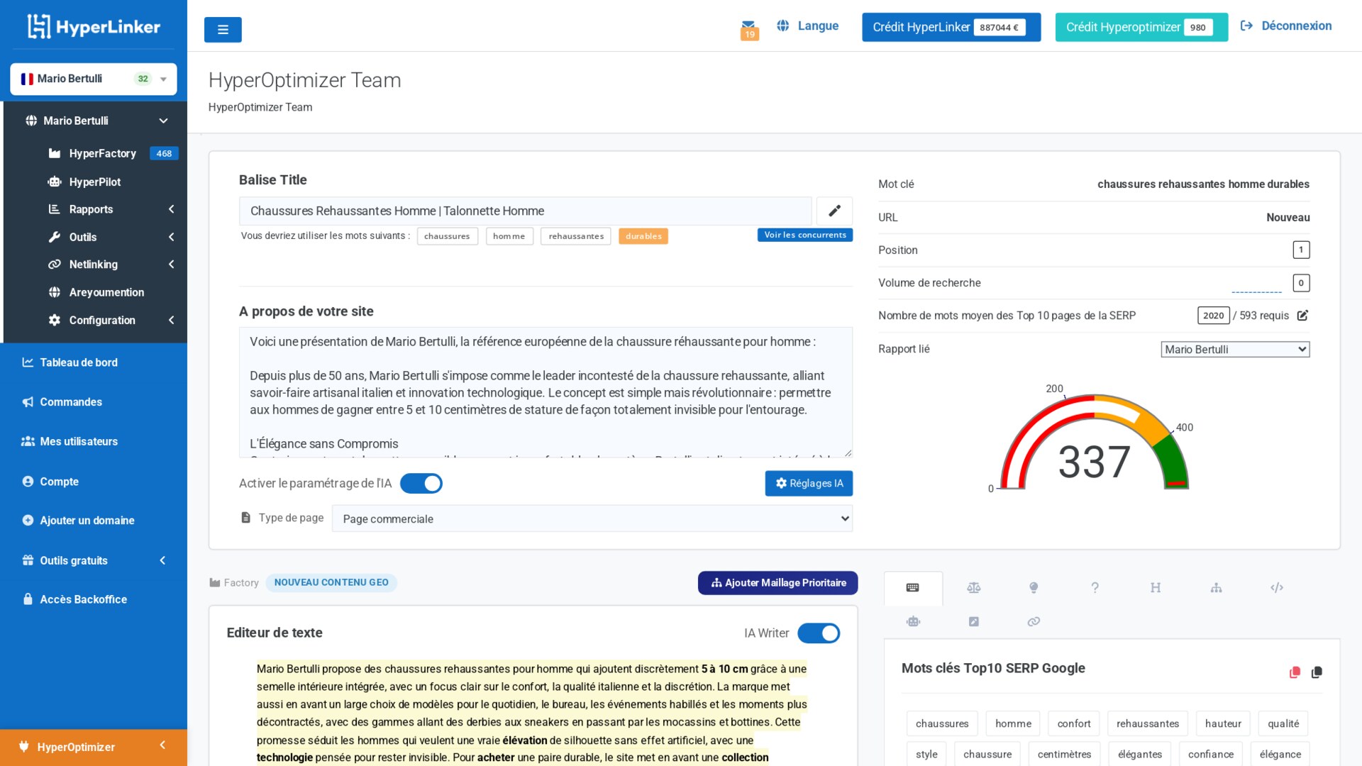Select the lightbulb ideas tab icon
This screenshot has width=1362, height=766.
tap(1034, 587)
